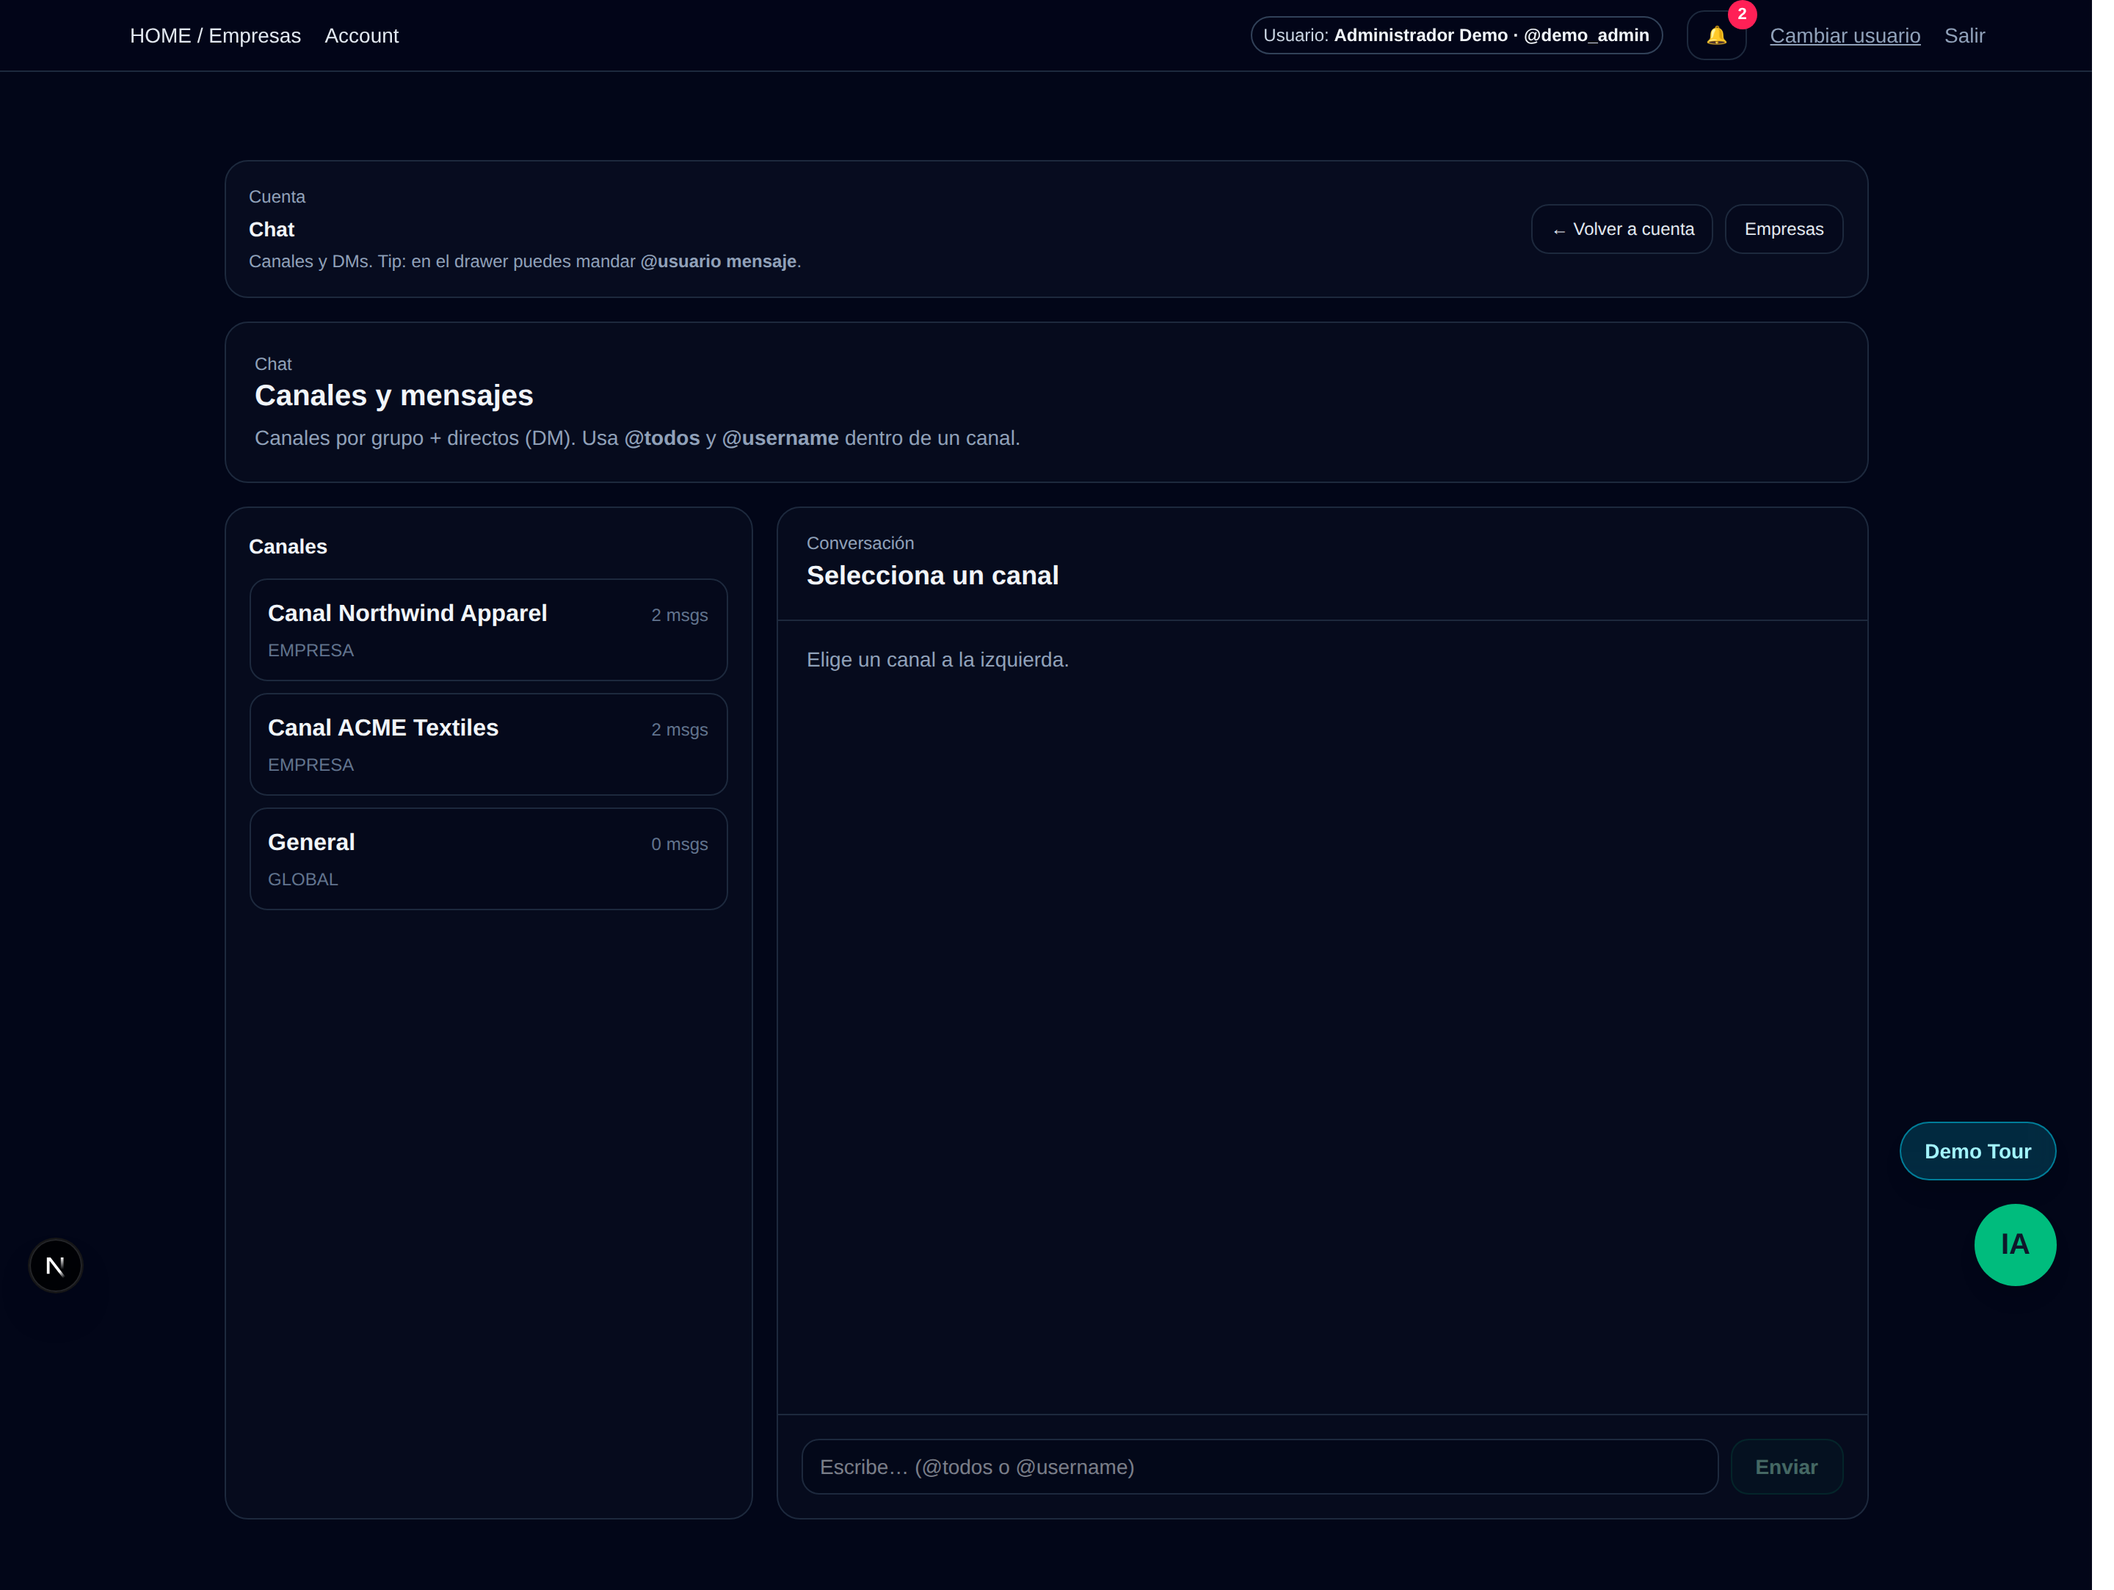This screenshot has width=2114, height=1590.
Task: Select Canal Northwind Apparel channel
Action: coord(488,629)
